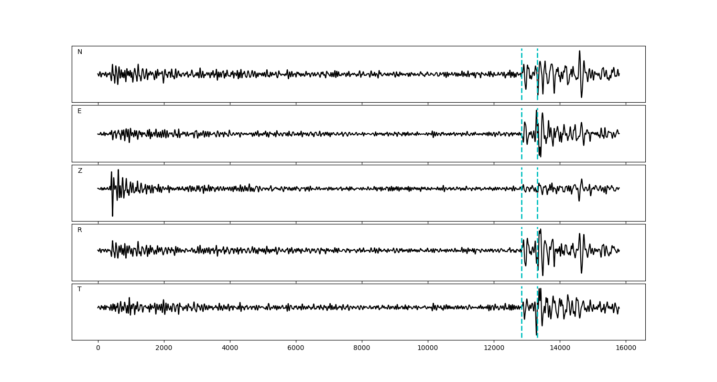Click the 12000 x-axis tick label
Image resolution: width=717 pixels, height=382 pixels.
494,348
